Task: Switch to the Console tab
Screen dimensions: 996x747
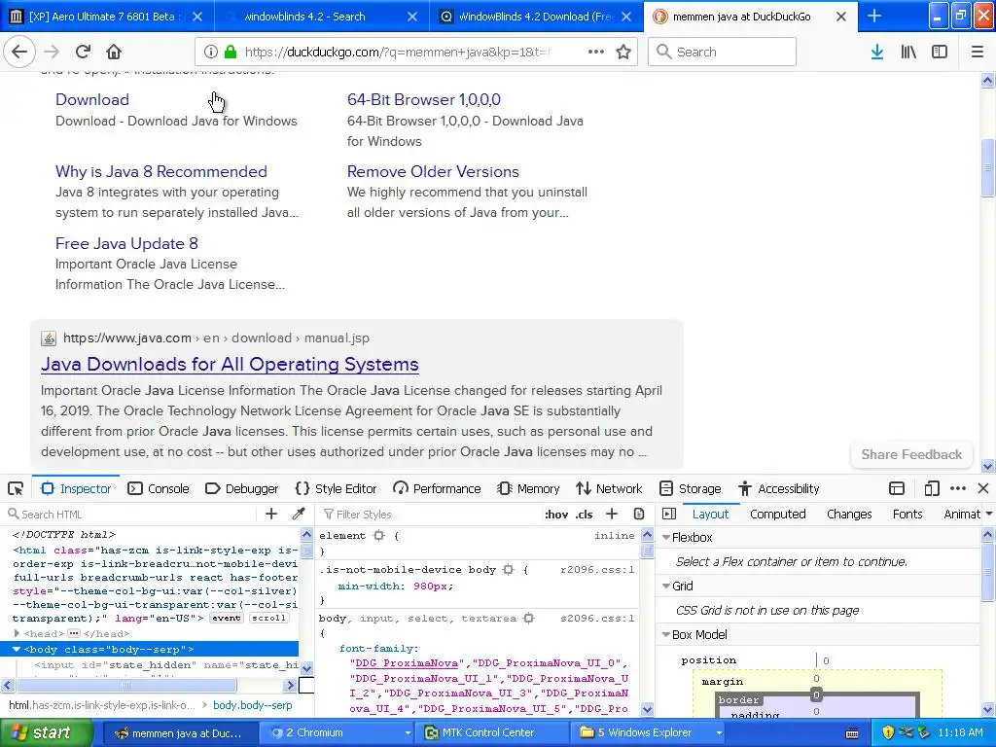Action: (159, 488)
